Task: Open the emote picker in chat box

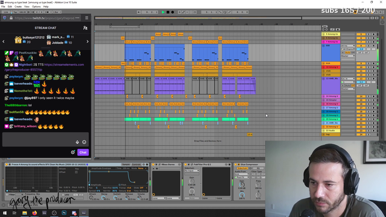Action: coord(84,142)
